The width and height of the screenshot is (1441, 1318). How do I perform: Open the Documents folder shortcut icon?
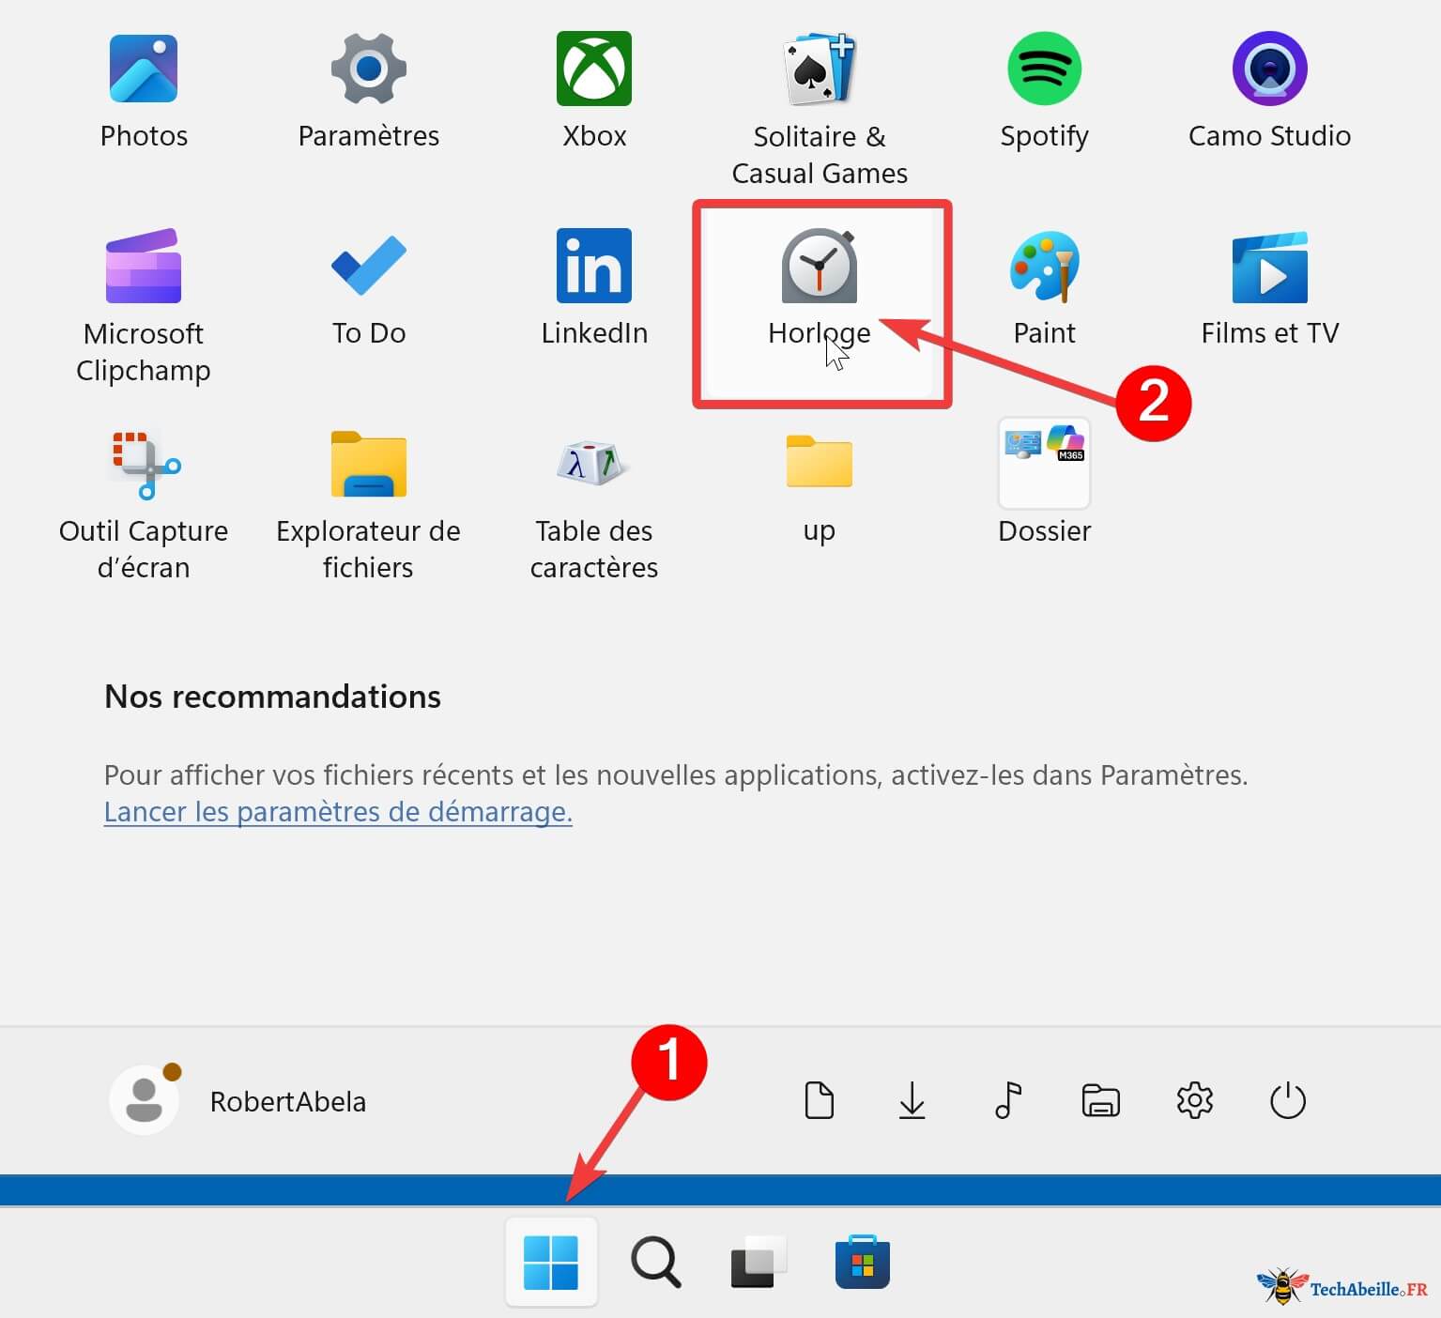coord(819,1100)
